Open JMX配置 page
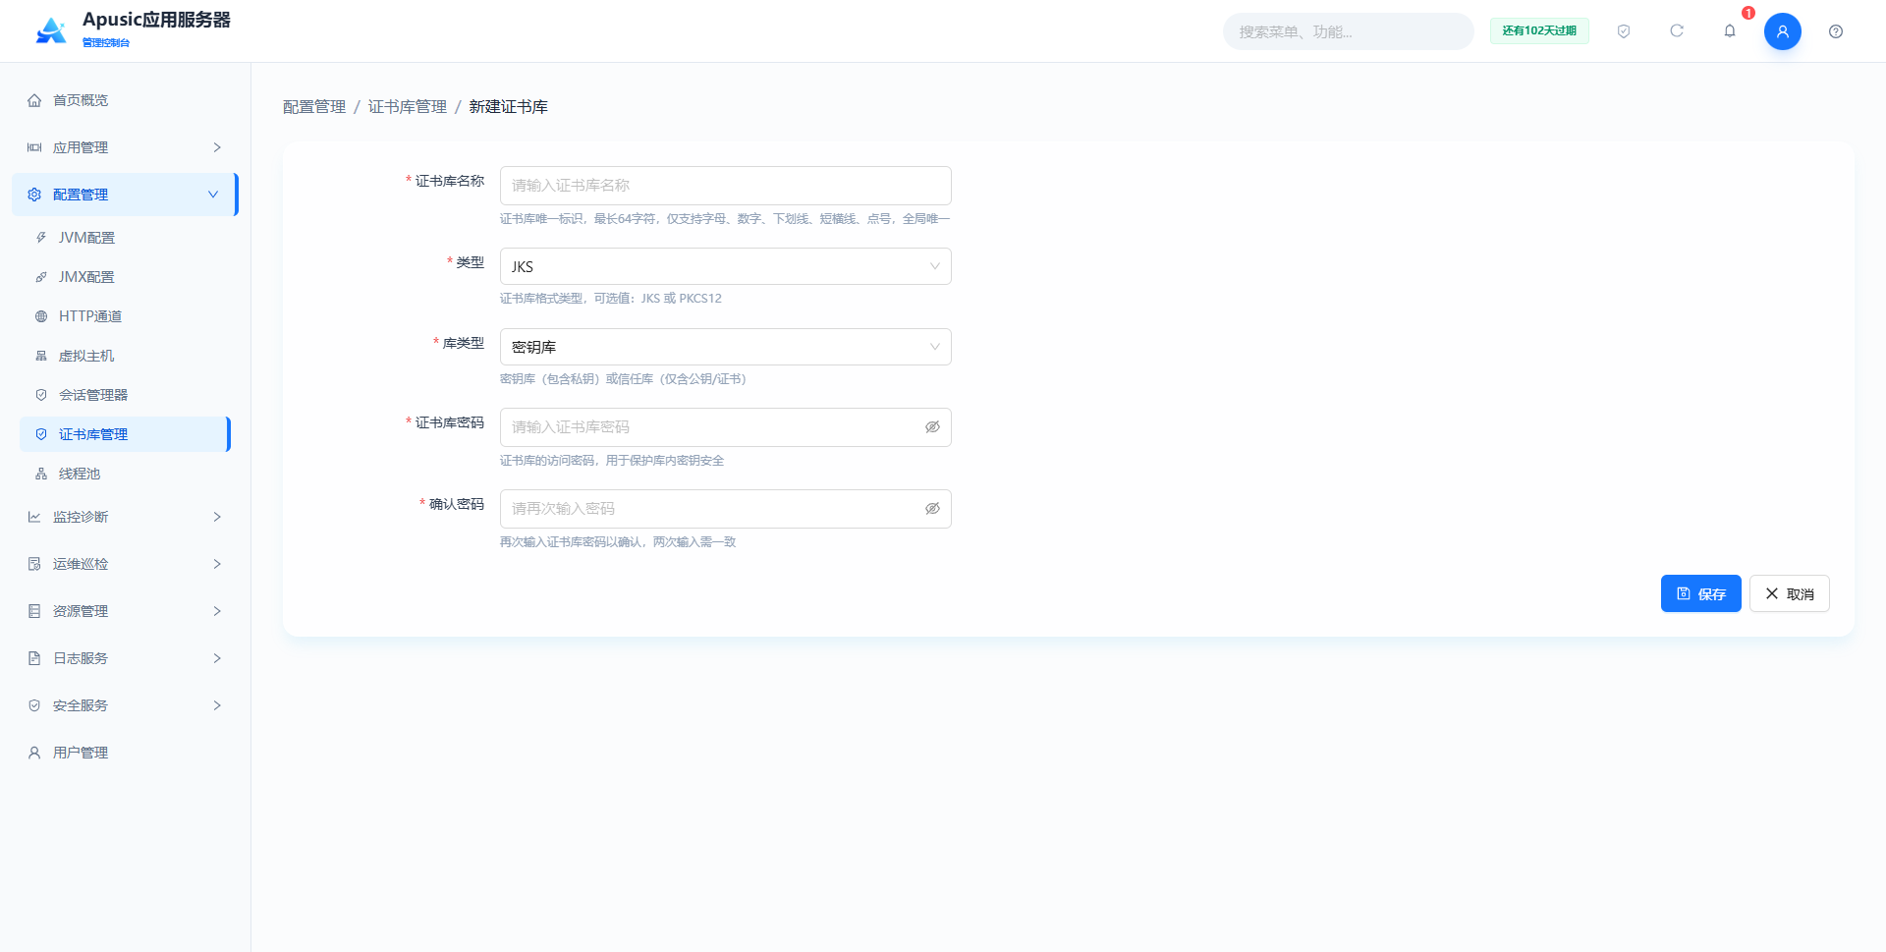This screenshot has height=952, width=1886. click(126, 277)
